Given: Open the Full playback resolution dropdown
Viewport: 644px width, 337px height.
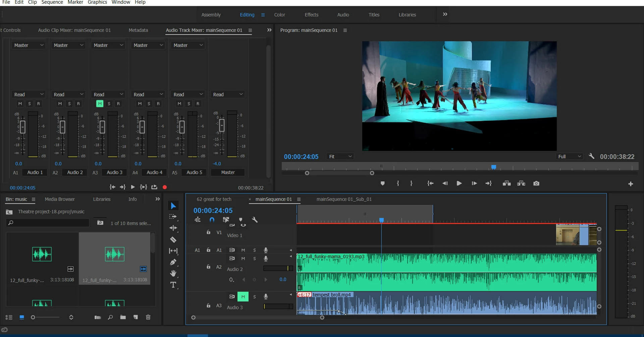Looking at the screenshot, I should (x=569, y=157).
